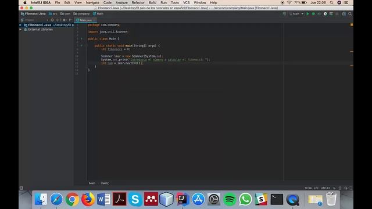Click the collapse-all icon in Project panel header

(57, 20)
